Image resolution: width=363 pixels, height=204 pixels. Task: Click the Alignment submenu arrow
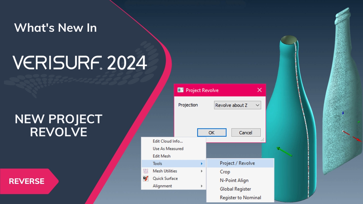click(x=202, y=186)
